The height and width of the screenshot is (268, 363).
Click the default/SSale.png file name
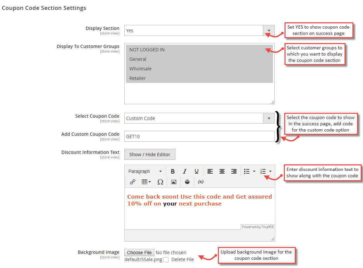143,259
